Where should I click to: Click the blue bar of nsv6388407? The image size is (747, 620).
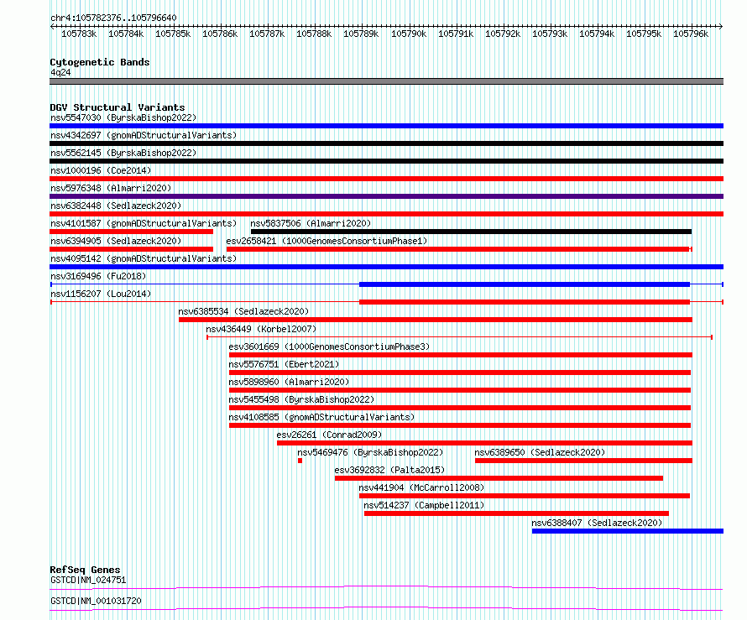coord(628,531)
